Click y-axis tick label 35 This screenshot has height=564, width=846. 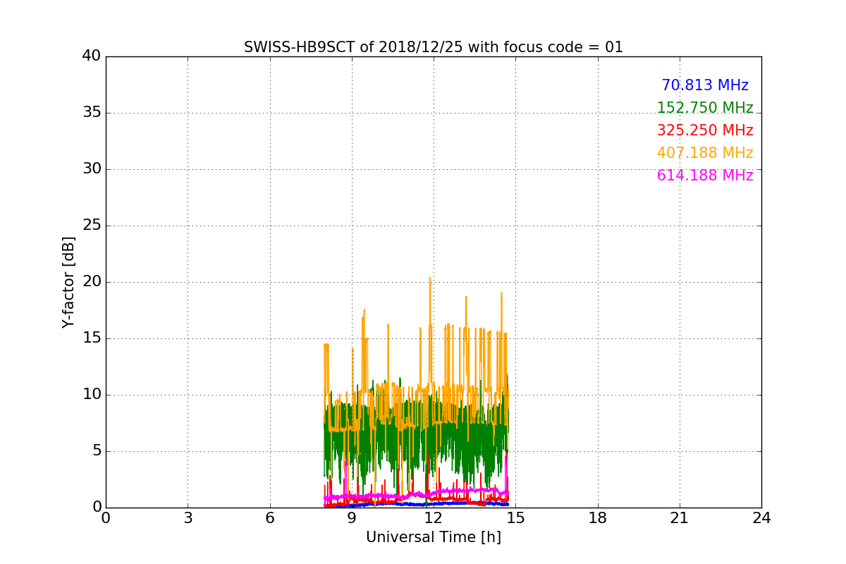[x=92, y=112]
